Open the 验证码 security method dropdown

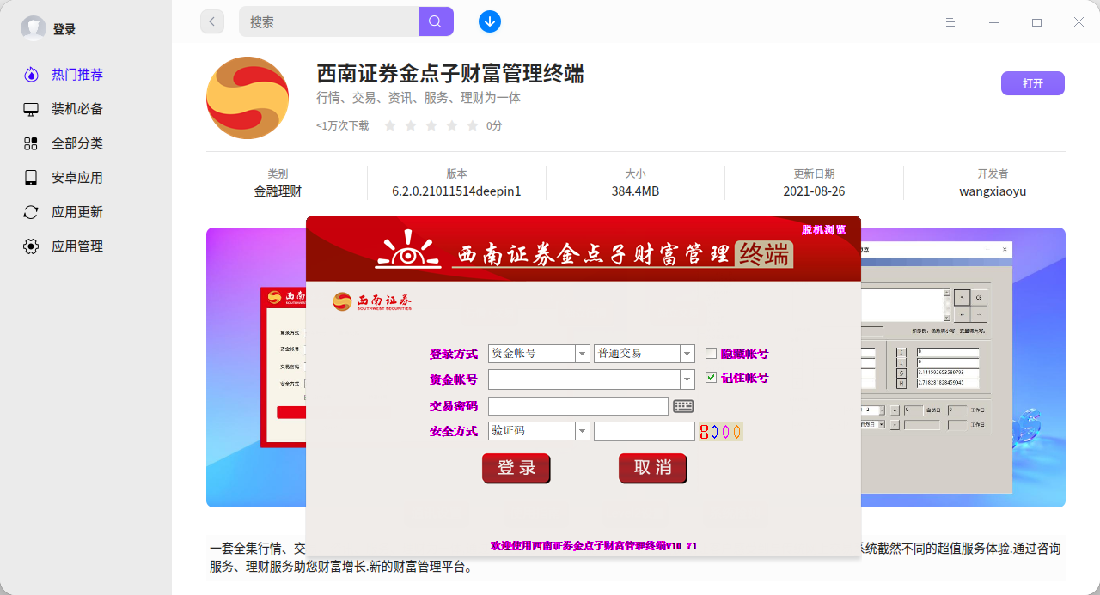(x=583, y=431)
